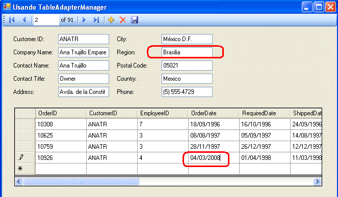Click OrderDate cell 28/11/1997
Screen dimensions: 338x197
coord(214,146)
